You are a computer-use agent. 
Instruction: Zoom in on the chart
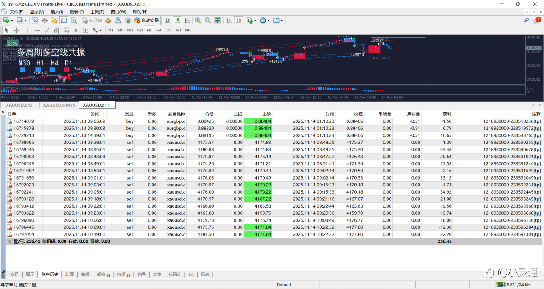pyautogui.click(x=198, y=20)
